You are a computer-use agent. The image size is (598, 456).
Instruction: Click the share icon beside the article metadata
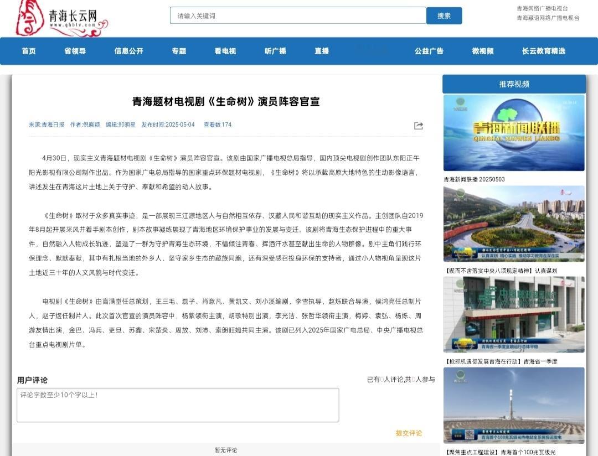(419, 126)
